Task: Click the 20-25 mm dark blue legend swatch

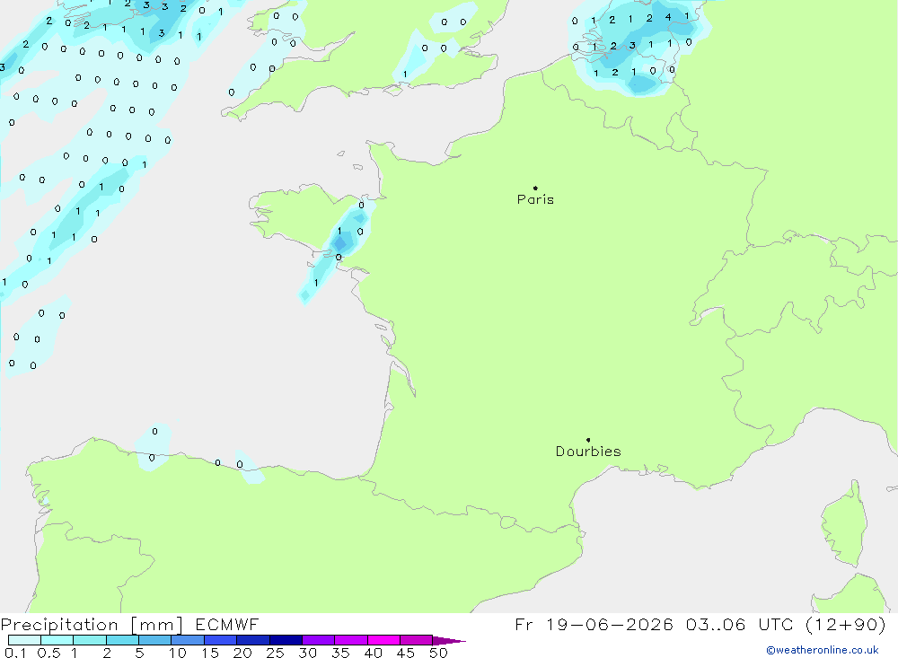Action: coord(252,640)
